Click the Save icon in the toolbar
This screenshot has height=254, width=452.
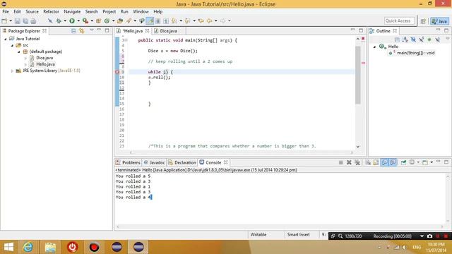click(x=17, y=21)
